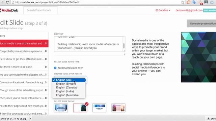Click the PRO MONTHLY badge

point(210,10)
